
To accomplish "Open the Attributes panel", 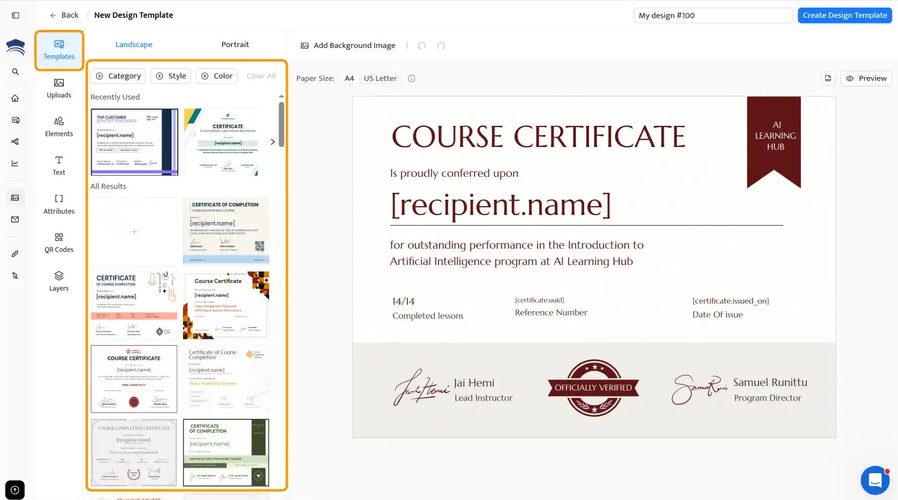I will click(x=59, y=205).
